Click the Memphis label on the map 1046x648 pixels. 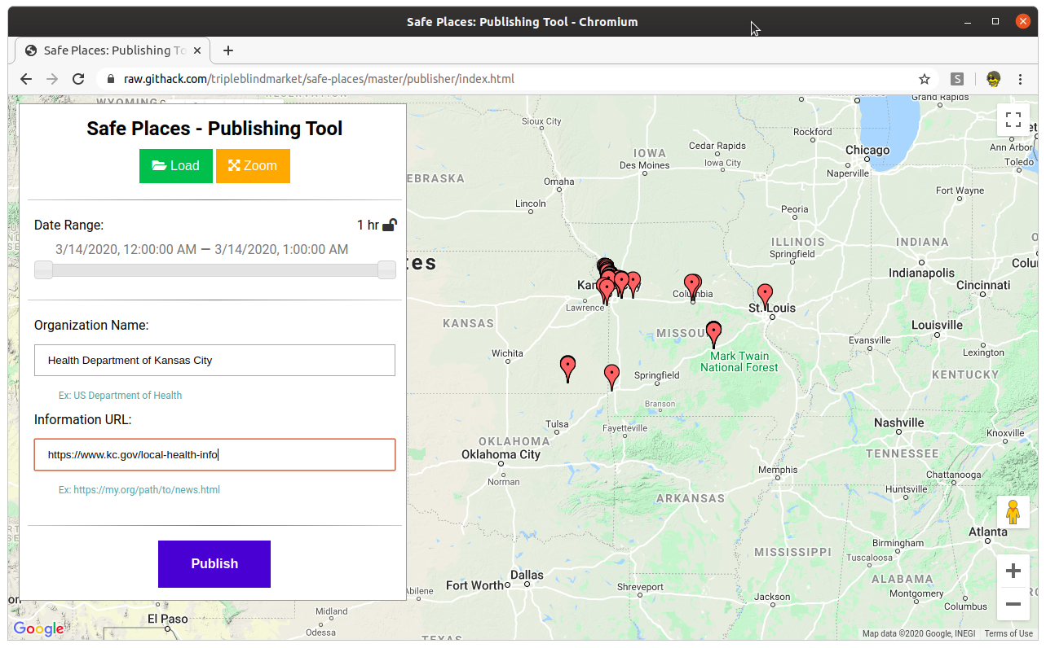(778, 470)
